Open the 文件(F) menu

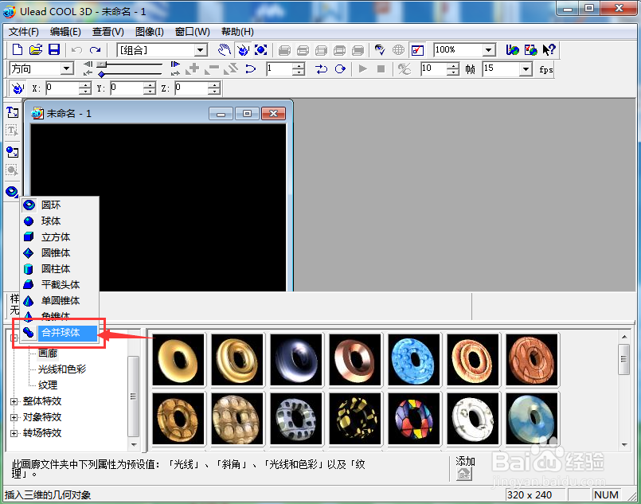pyautogui.click(x=24, y=32)
